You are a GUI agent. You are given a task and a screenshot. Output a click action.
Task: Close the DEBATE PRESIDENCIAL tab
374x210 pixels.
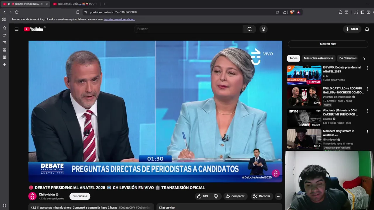click(x=46, y=4)
